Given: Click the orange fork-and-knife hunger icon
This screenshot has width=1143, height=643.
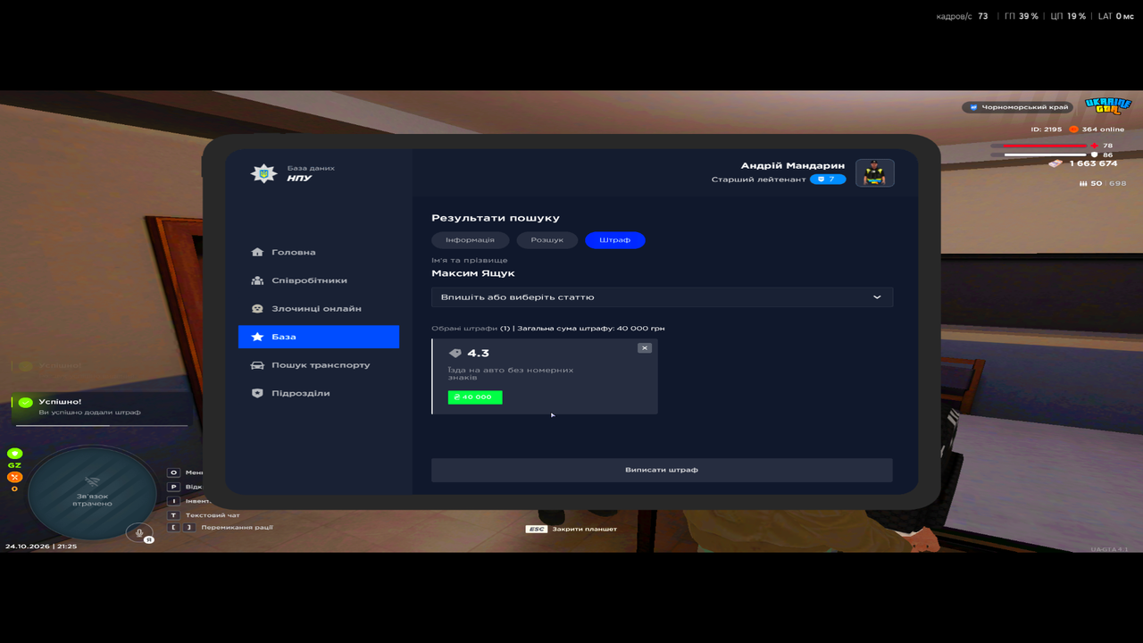Looking at the screenshot, I should [14, 477].
